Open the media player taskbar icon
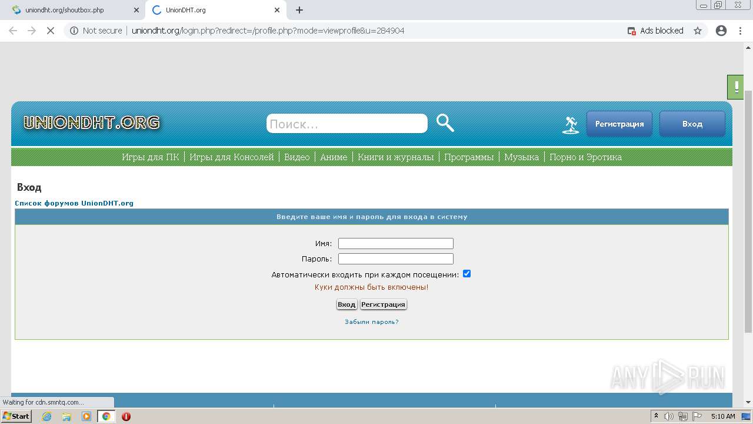This screenshot has height=424, width=753. point(86,416)
